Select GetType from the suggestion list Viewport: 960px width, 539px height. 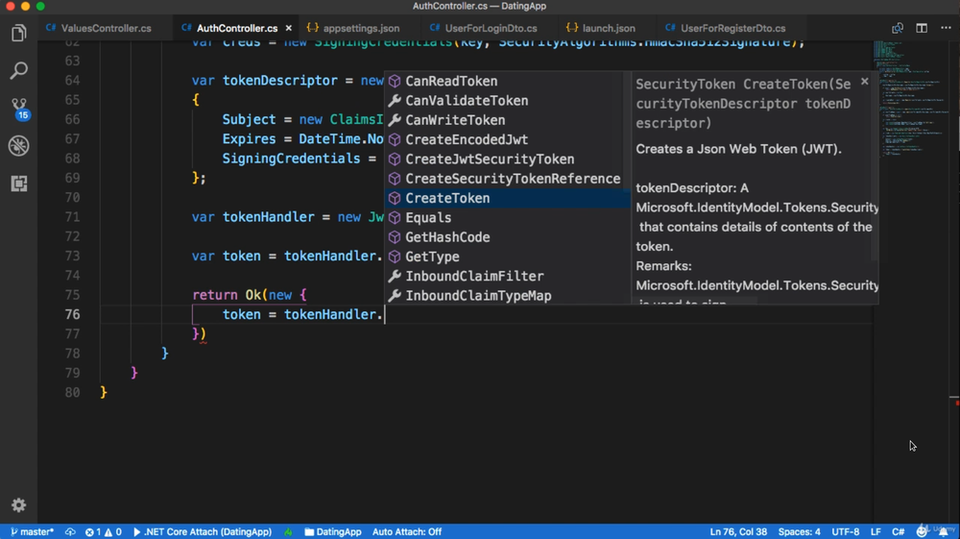(x=507, y=257)
